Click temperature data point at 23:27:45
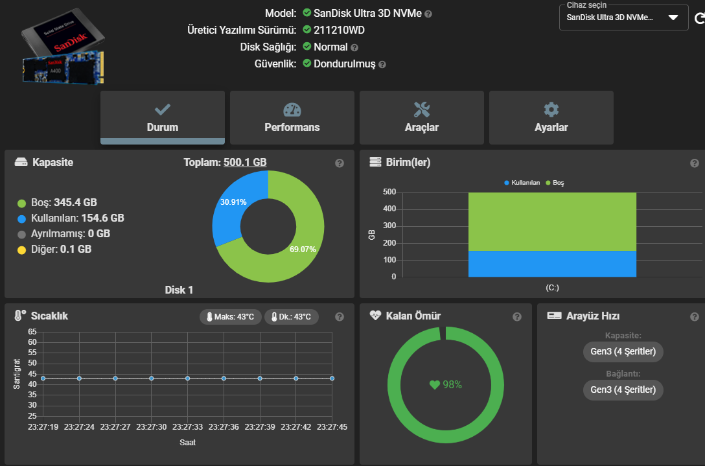The height and width of the screenshot is (466, 705). coord(332,379)
